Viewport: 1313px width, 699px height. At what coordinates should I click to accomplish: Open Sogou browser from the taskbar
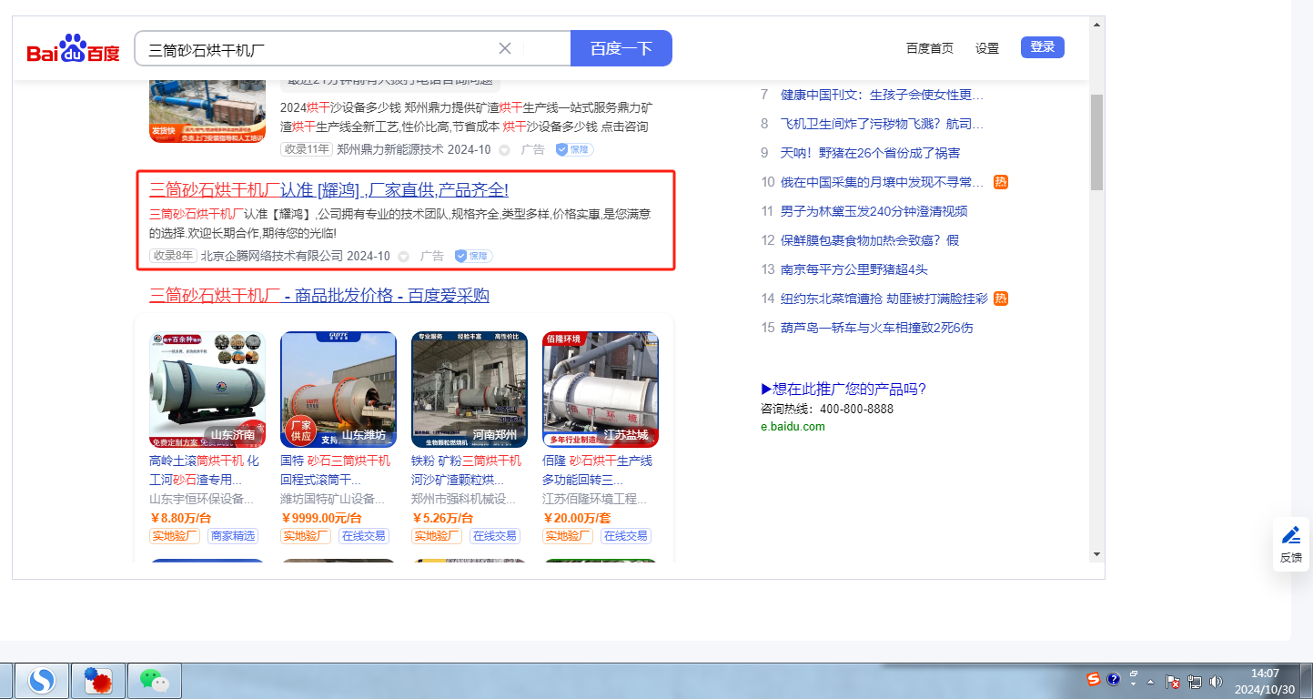pos(42,680)
